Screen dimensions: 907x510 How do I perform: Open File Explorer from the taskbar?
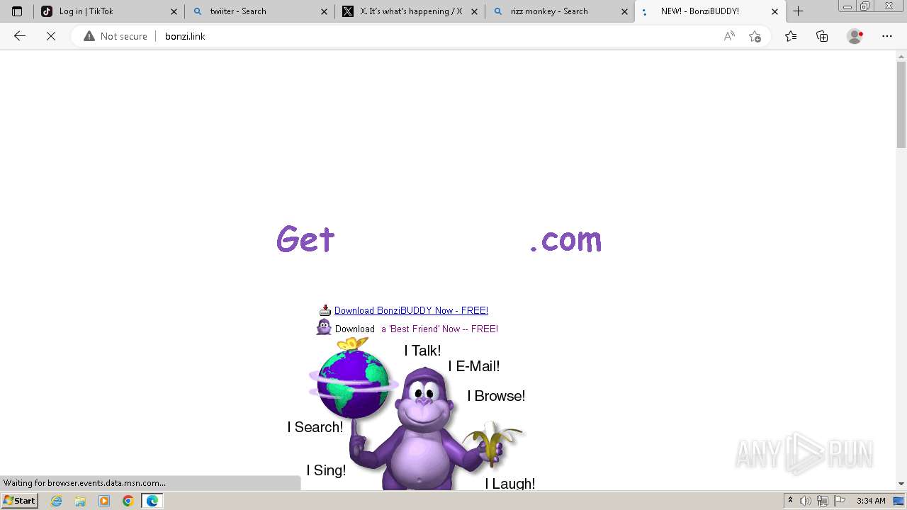tap(80, 501)
